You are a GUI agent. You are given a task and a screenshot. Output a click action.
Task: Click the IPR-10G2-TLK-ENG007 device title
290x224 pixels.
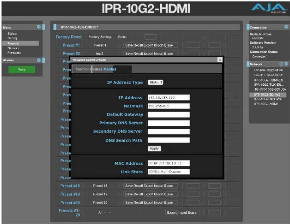click(79, 27)
